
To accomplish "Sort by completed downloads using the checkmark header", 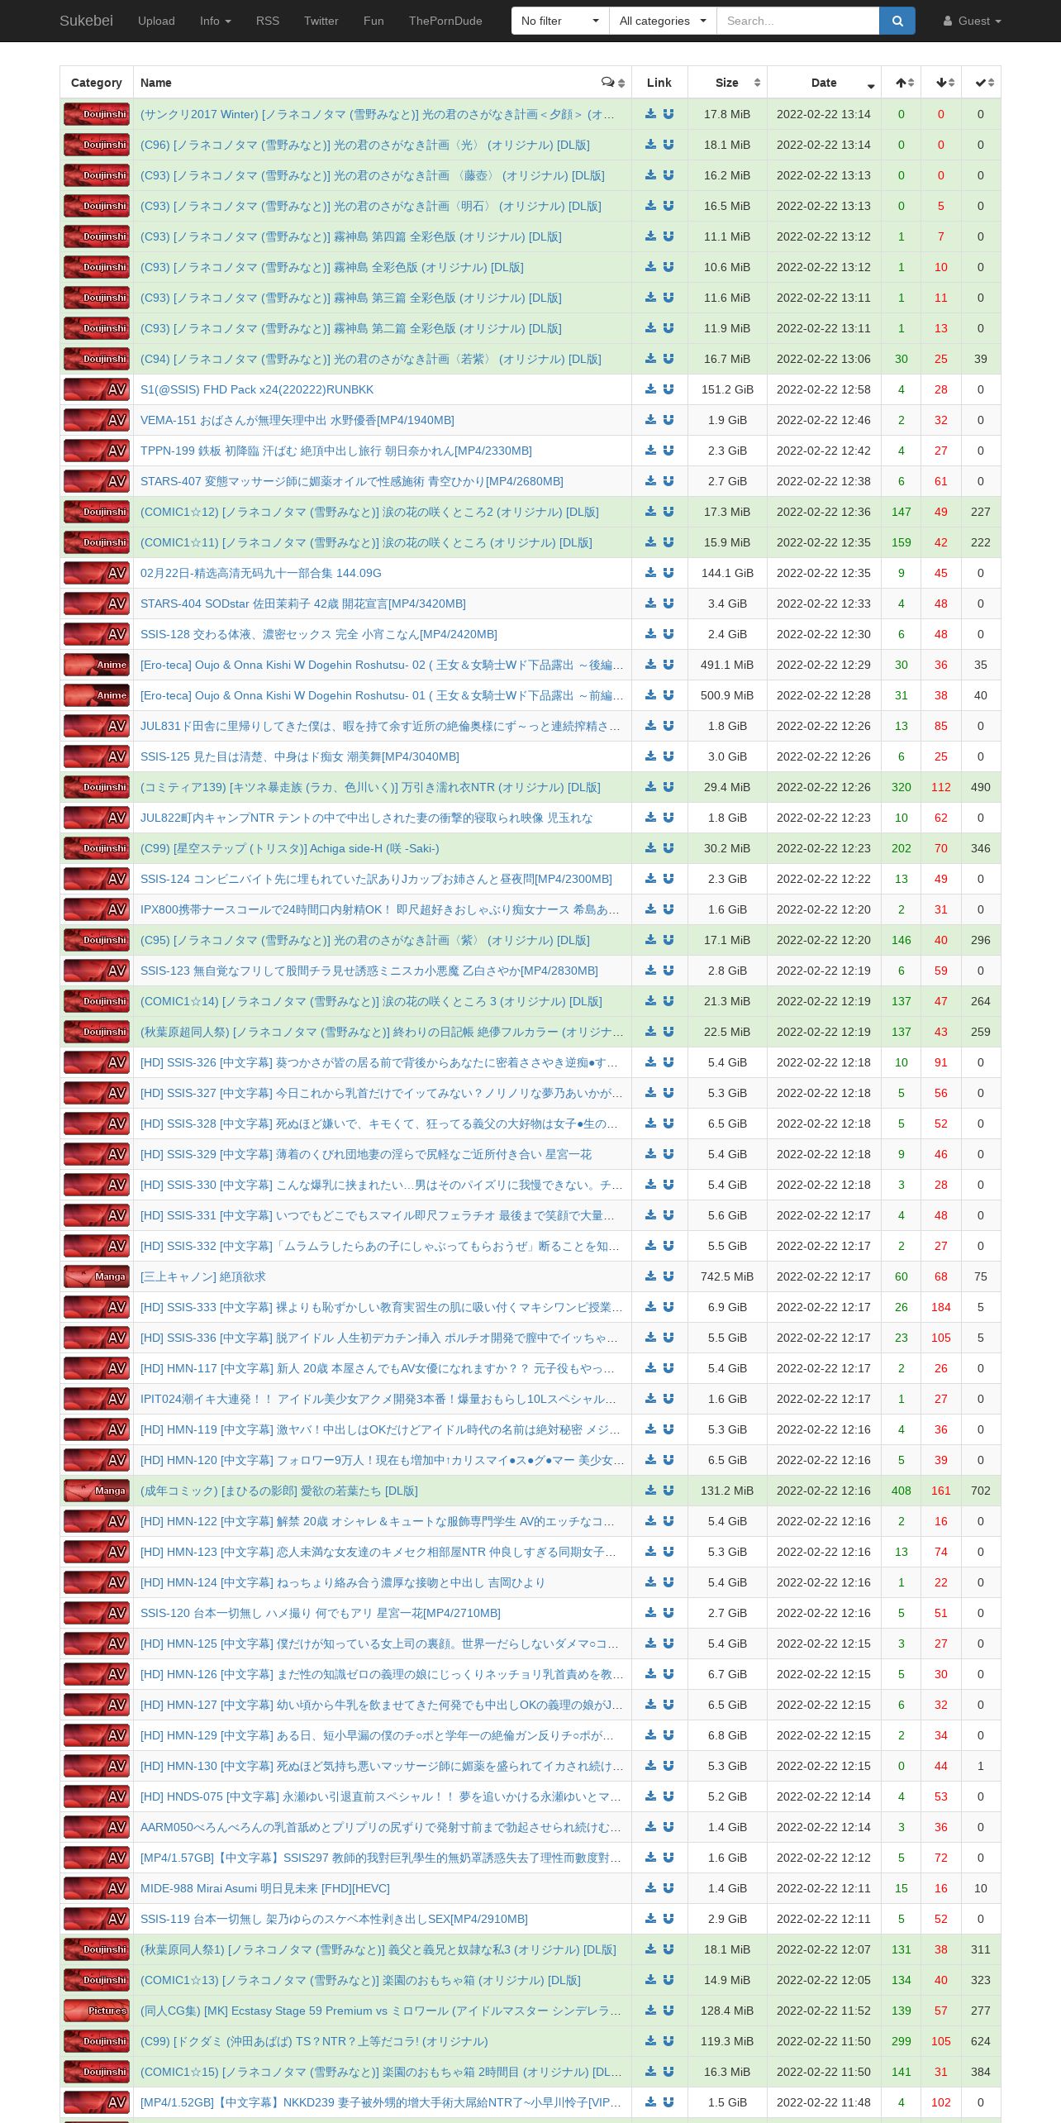I will tap(981, 83).
